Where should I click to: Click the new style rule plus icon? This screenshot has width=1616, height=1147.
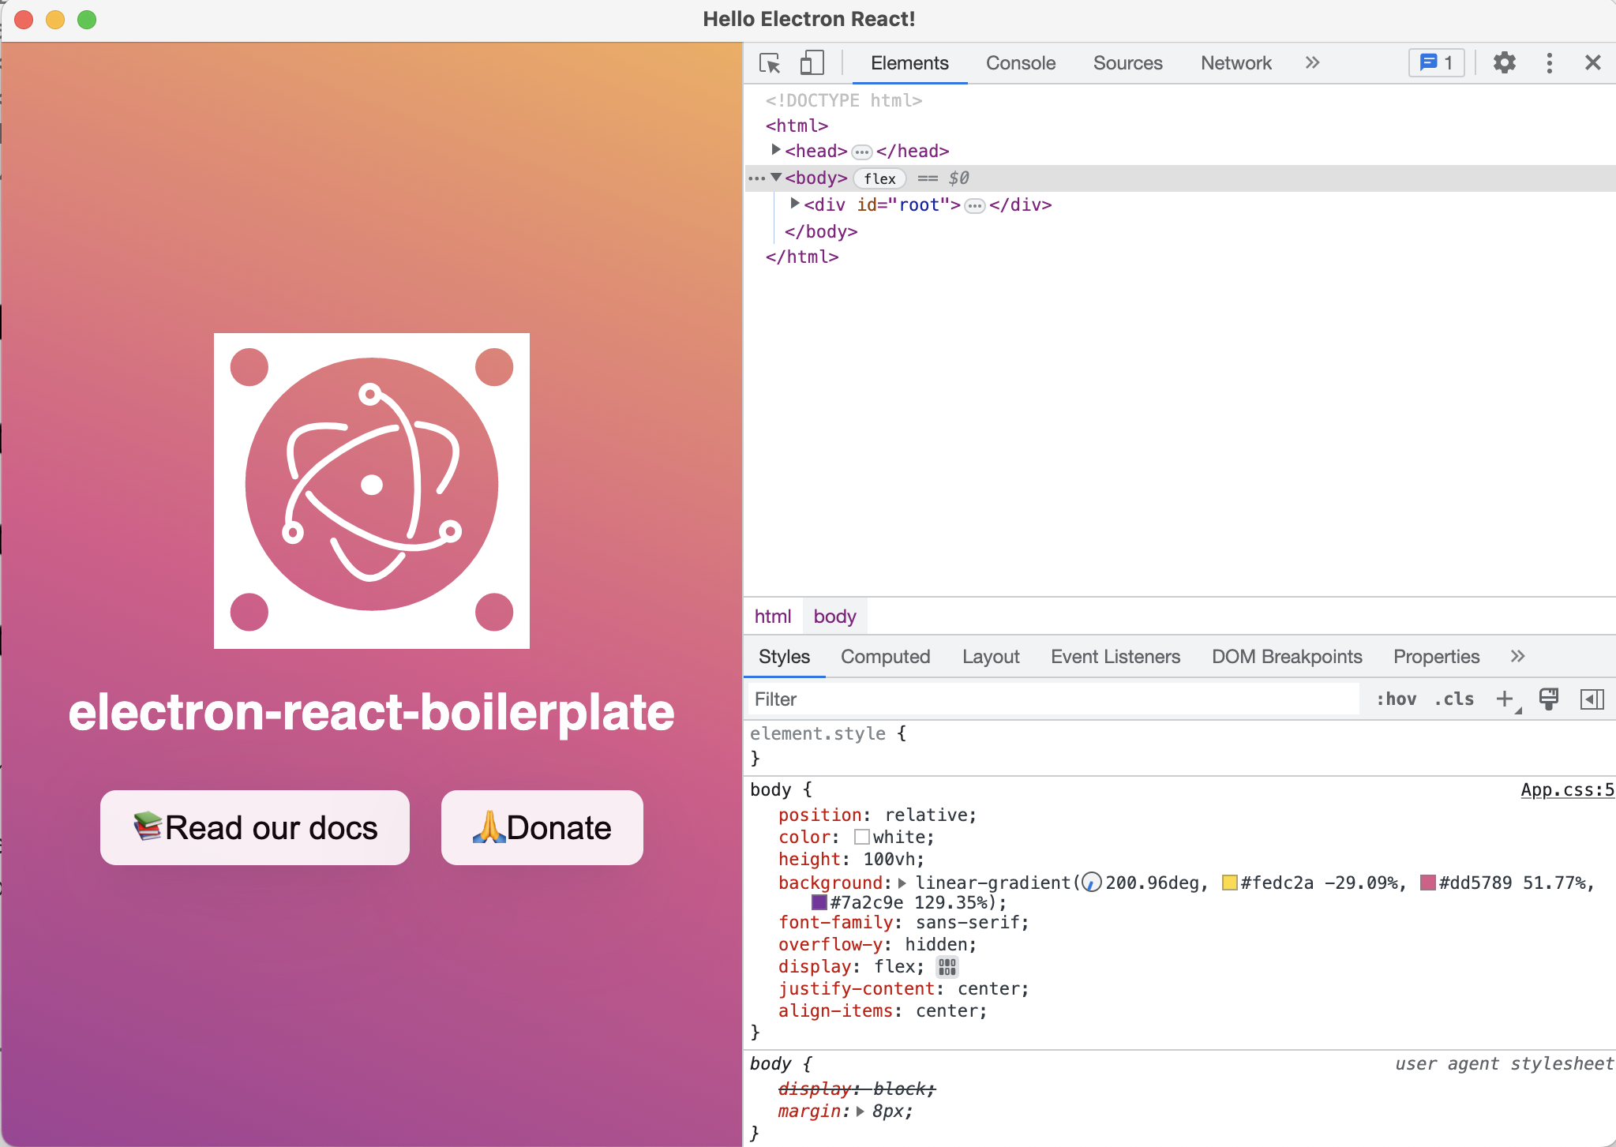coord(1505,699)
